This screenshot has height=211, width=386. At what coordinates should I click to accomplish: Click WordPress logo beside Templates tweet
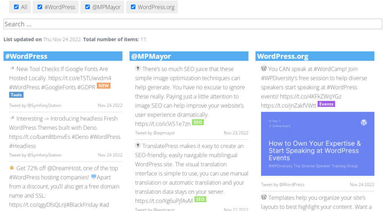pos(264,197)
